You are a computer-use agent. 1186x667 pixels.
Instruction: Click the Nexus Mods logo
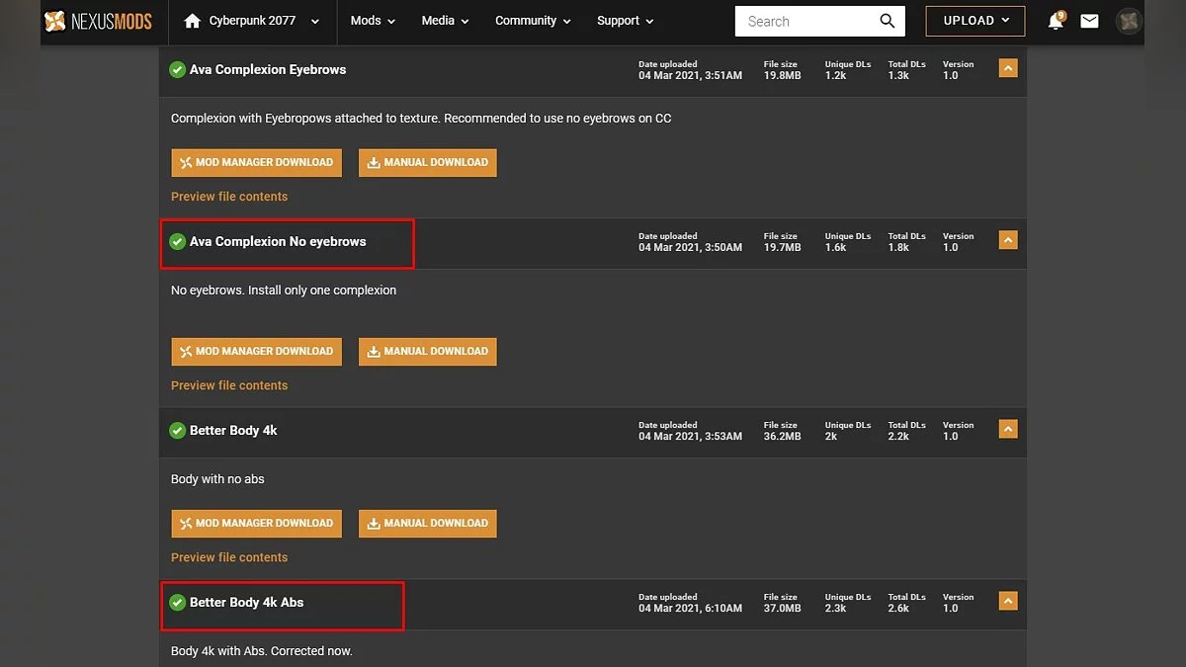[x=98, y=21]
